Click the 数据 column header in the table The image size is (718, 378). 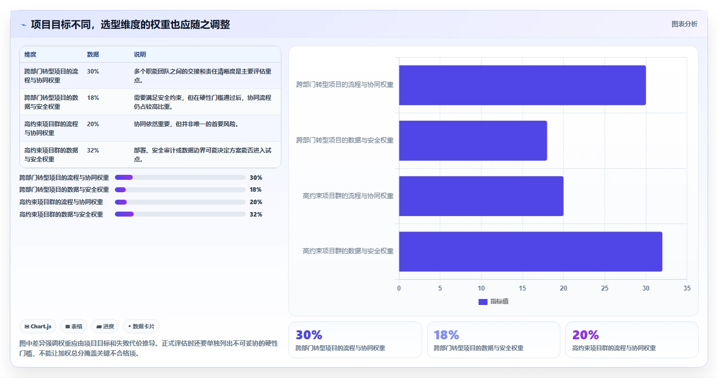[x=93, y=55]
